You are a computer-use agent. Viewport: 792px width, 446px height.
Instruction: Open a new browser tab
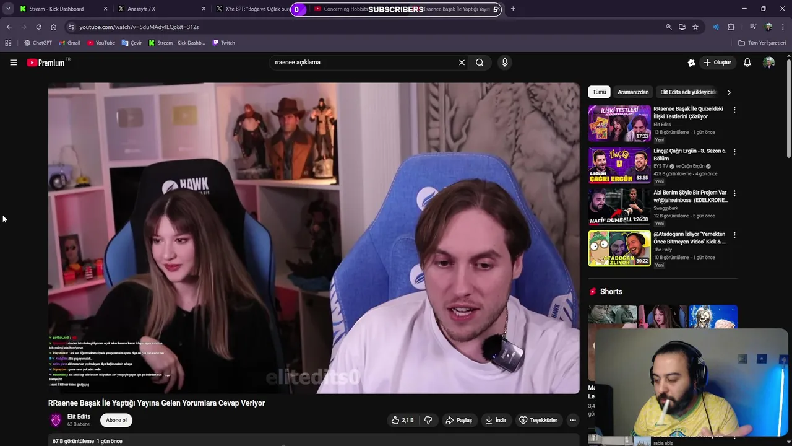point(513,9)
